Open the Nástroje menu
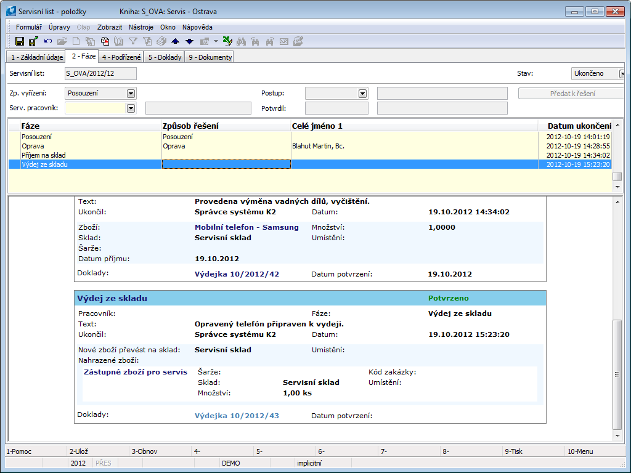The image size is (631, 473). pos(142,27)
